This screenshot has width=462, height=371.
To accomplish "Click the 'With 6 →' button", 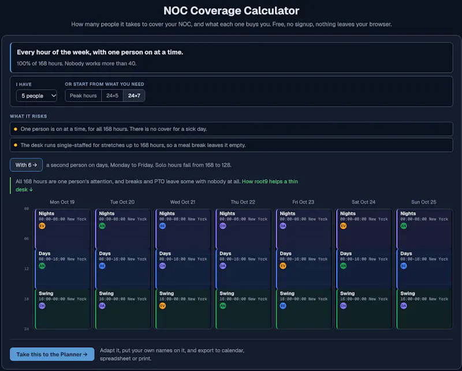I will point(26,165).
